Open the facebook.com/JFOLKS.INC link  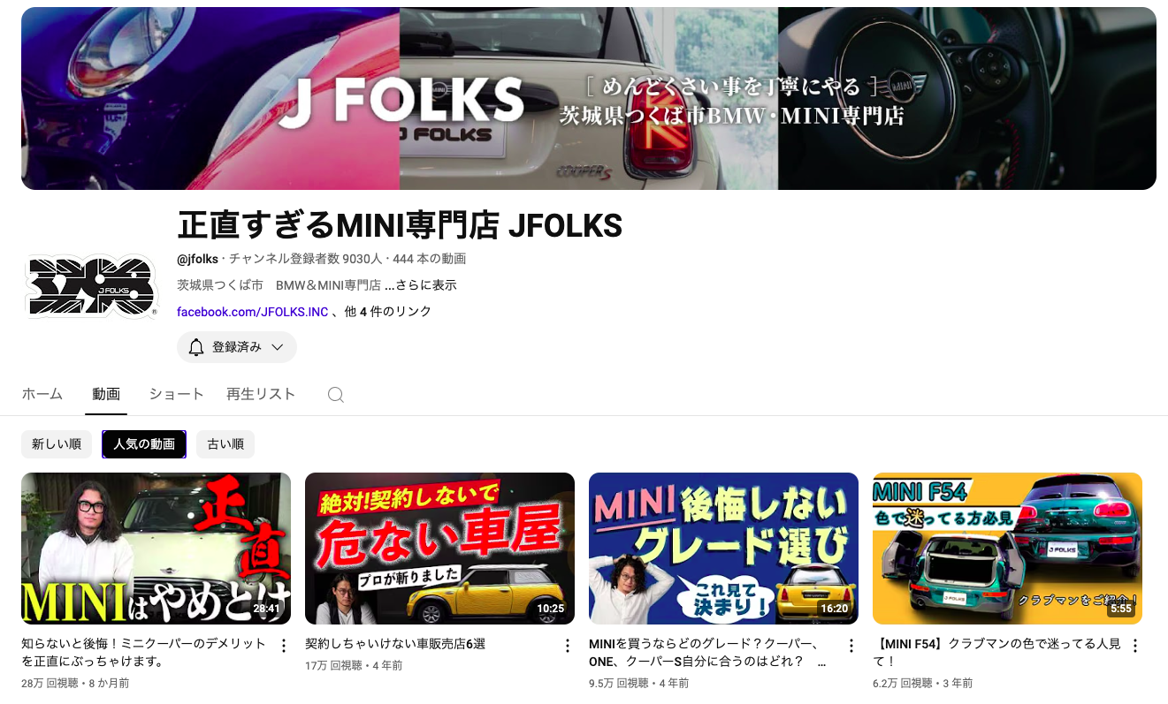[253, 312]
